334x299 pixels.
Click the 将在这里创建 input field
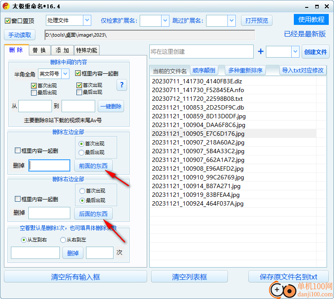click(x=202, y=52)
